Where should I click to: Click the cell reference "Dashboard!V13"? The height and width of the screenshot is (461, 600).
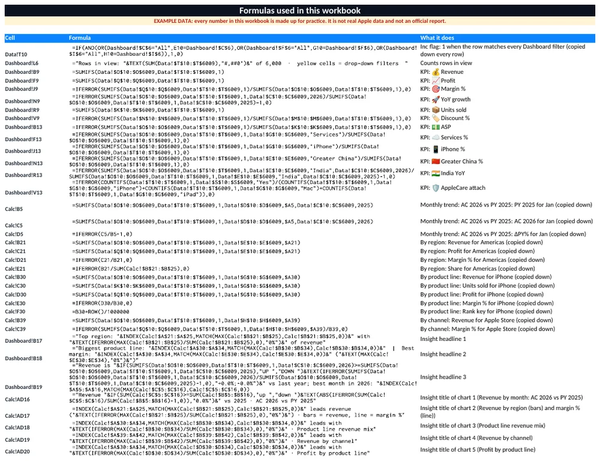(24, 193)
